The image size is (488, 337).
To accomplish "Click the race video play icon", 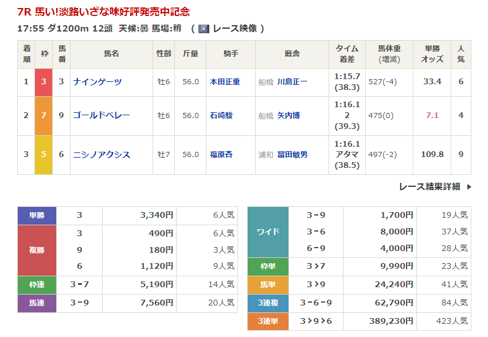I will [204, 29].
